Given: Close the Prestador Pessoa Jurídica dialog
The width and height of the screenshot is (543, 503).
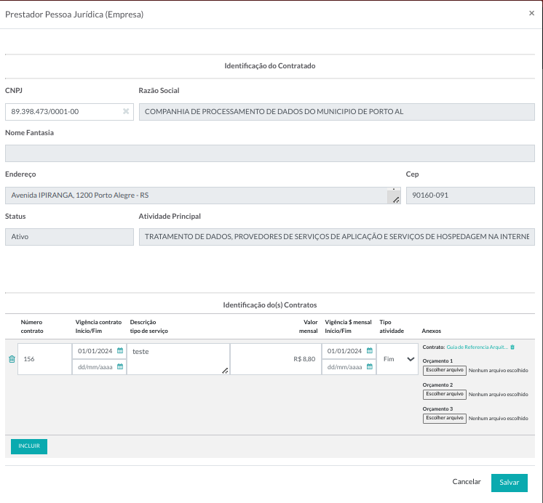Looking at the screenshot, I should coord(531,13).
